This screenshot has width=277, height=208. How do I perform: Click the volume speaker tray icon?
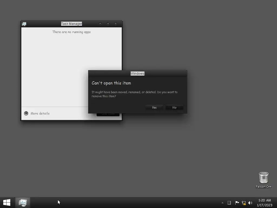(x=250, y=203)
